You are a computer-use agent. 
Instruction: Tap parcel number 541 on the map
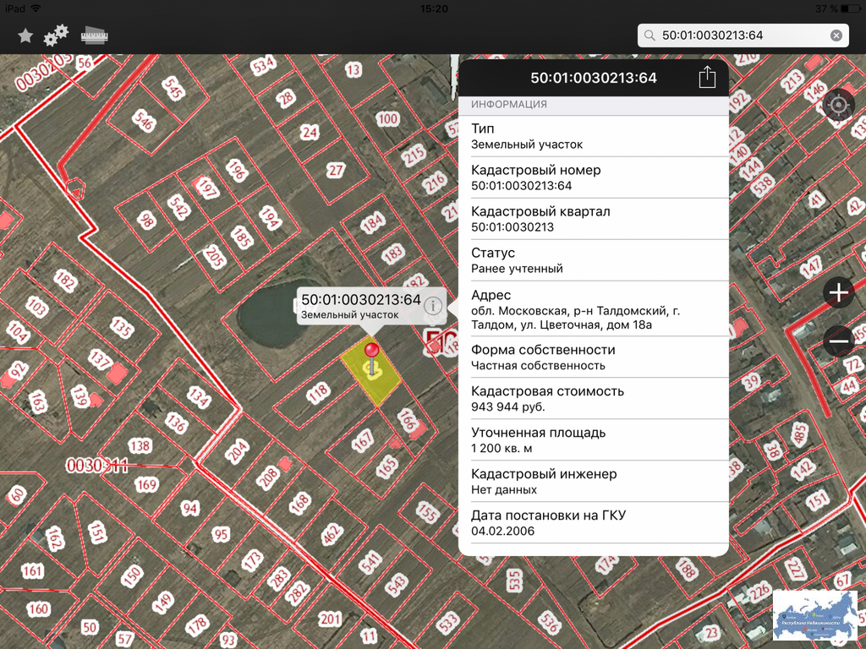pyautogui.click(x=370, y=562)
